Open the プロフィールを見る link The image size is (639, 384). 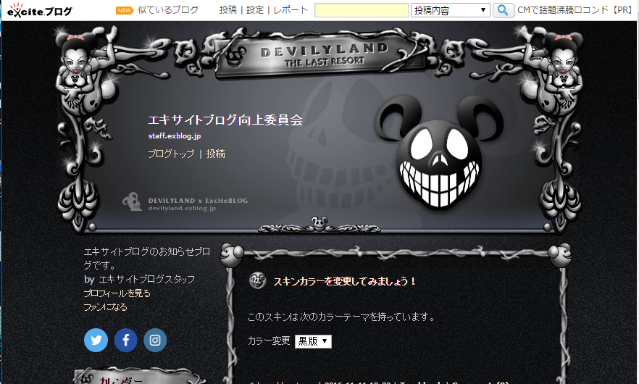(x=117, y=293)
